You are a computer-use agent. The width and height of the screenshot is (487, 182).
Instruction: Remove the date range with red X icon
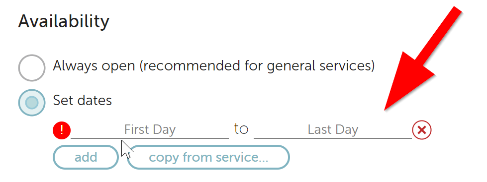pos(422,130)
